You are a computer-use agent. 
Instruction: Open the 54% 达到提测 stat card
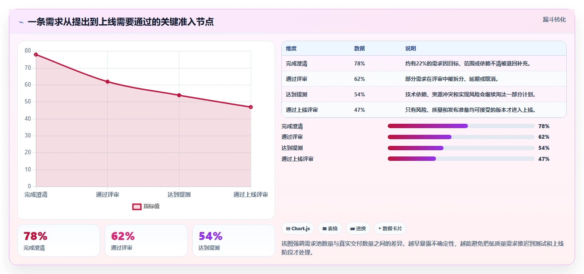pyautogui.click(x=234, y=240)
